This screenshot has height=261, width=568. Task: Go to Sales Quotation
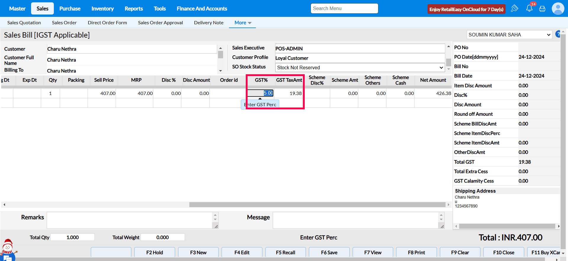[x=24, y=23]
